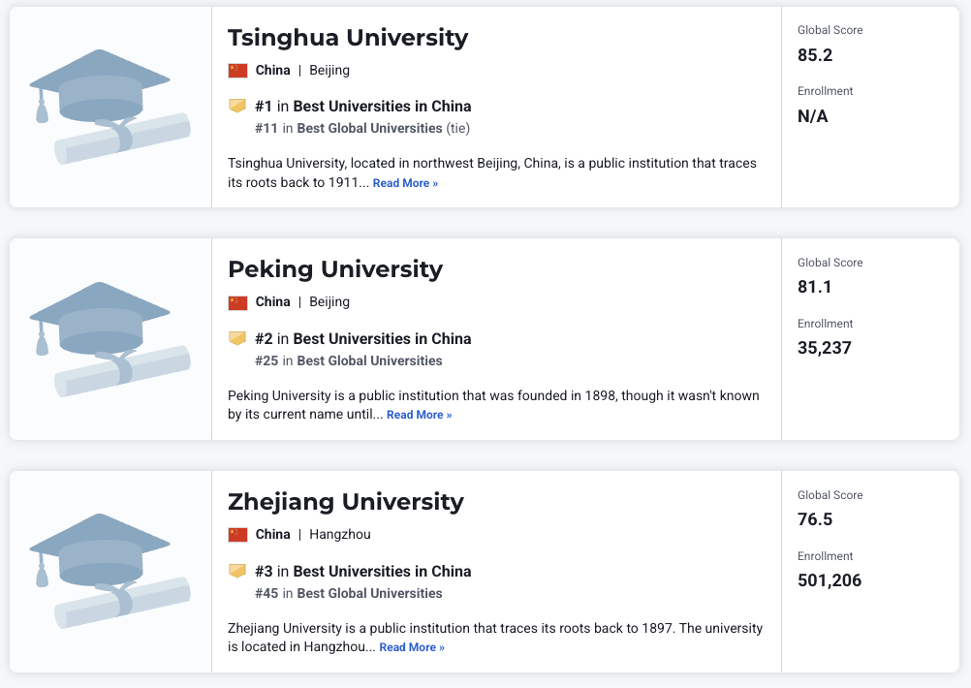Expand Tsinghua description with Read More
The width and height of the screenshot is (971, 688).
point(405,183)
